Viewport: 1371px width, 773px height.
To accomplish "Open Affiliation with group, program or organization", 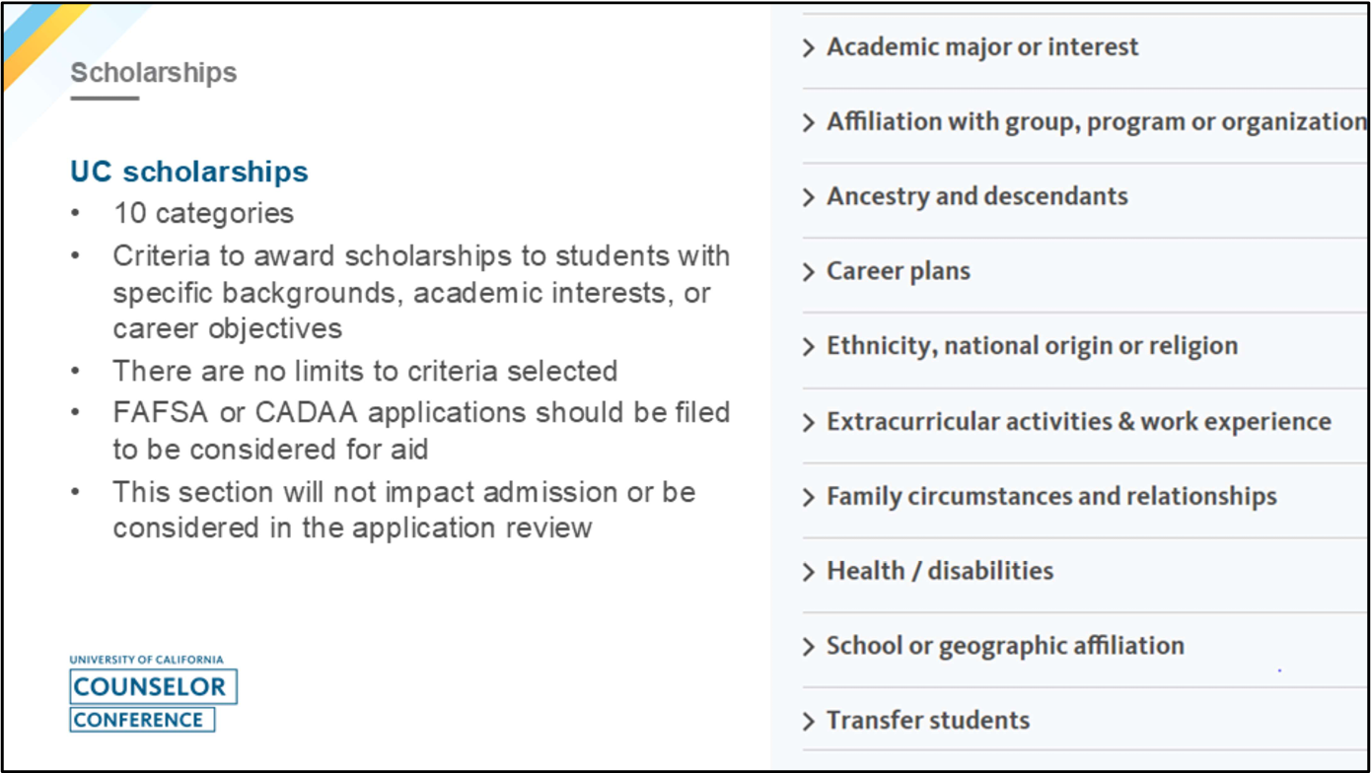I will (1096, 121).
